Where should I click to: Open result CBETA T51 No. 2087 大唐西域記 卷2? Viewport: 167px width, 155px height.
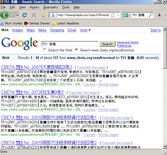36,67
